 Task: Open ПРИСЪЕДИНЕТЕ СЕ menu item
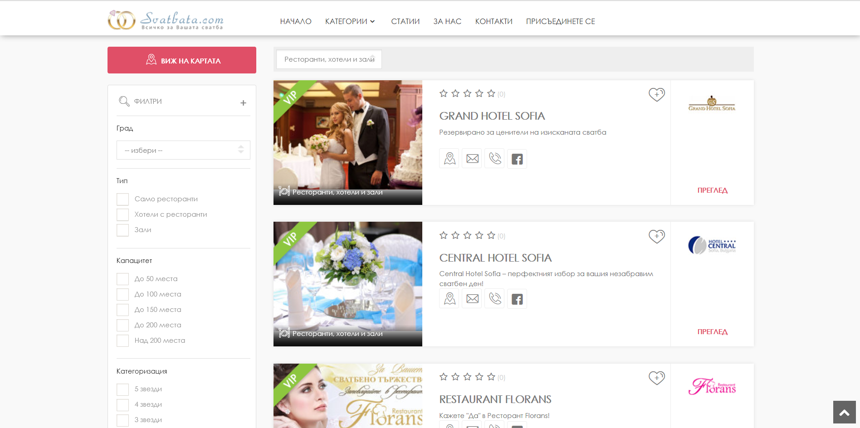click(560, 21)
